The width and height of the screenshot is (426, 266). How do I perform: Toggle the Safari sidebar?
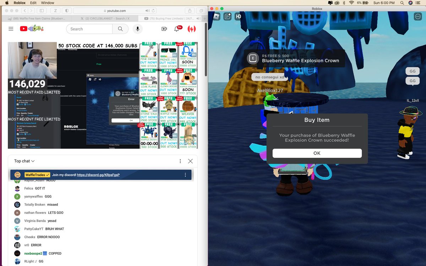(42, 11)
